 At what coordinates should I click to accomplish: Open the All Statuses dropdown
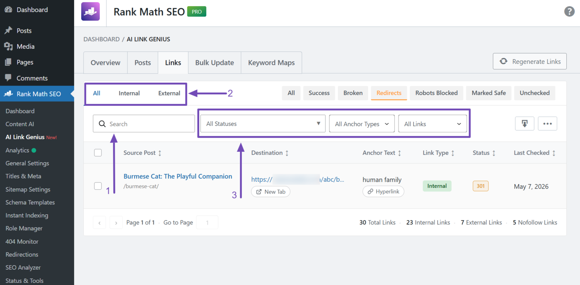coord(263,124)
